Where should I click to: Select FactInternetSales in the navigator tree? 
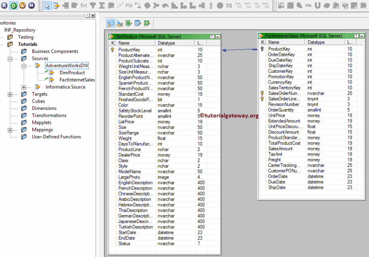point(77,80)
